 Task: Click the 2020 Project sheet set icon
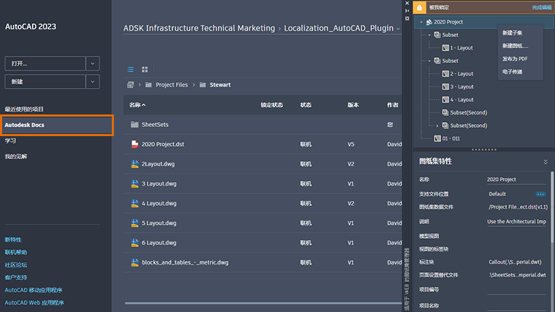428,22
